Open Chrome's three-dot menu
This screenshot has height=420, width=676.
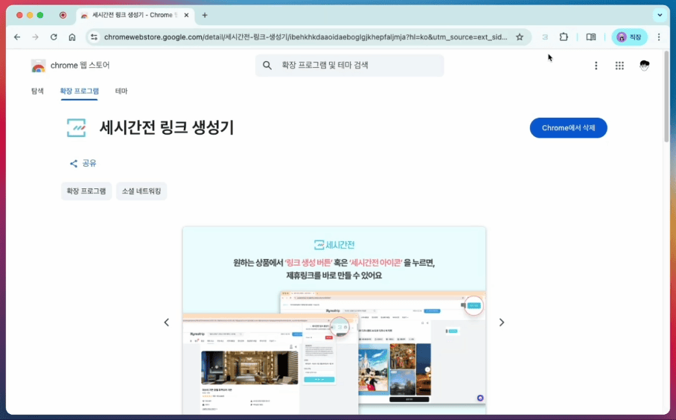coord(659,37)
